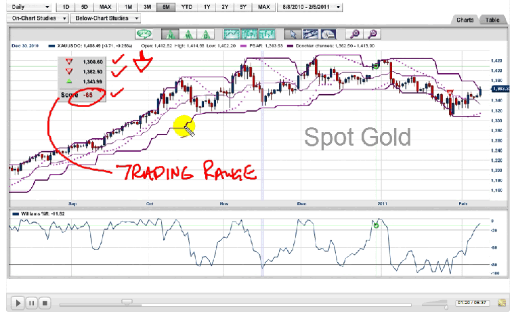Switch to candlestick chart style icon
This screenshot has height=315, width=514.
click(249, 34)
